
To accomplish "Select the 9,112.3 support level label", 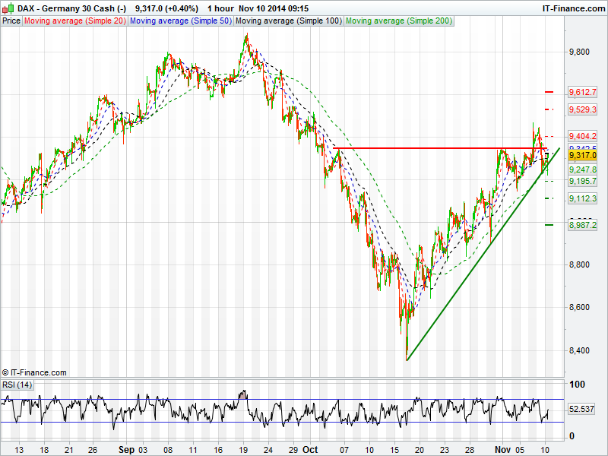I will pos(583,198).
